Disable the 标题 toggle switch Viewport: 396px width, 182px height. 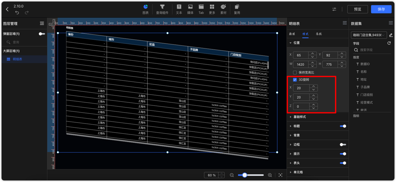pos(343,126)
